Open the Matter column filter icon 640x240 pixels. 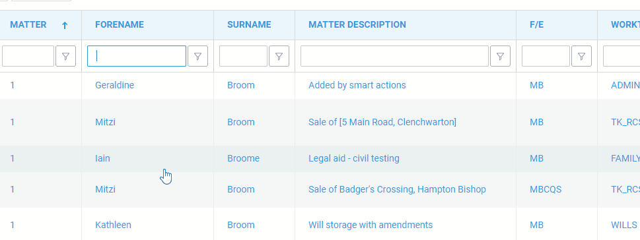tap(65, 56)
